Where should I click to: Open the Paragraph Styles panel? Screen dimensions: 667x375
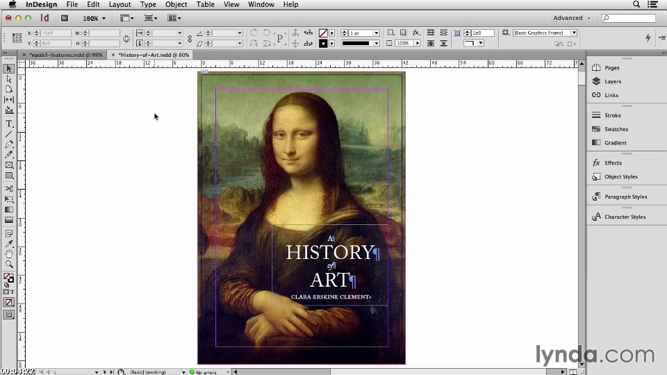tap(625, 197)
